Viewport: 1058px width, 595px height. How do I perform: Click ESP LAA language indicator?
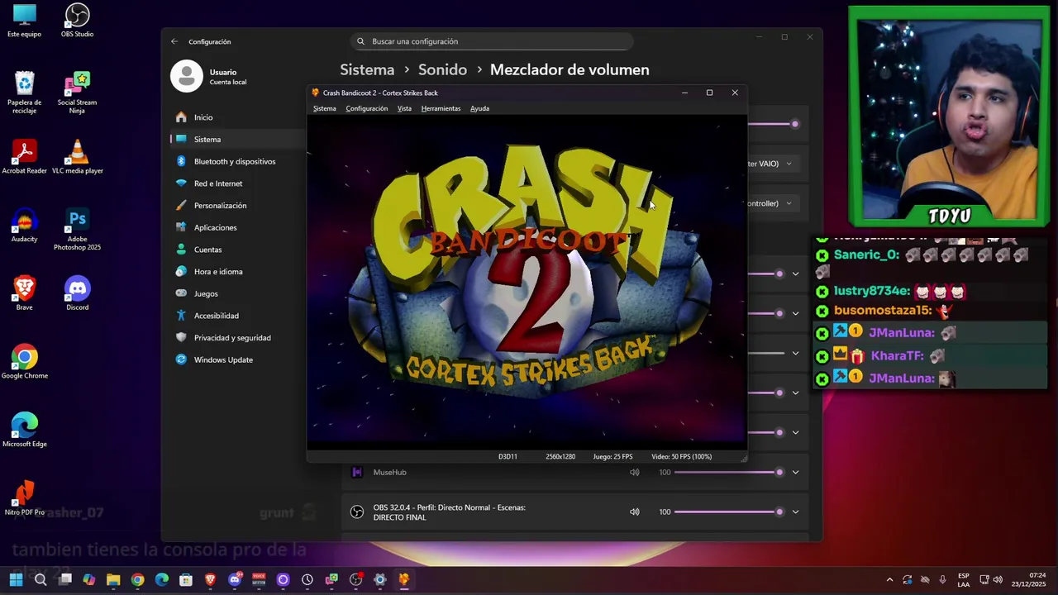tap(964, 579)
